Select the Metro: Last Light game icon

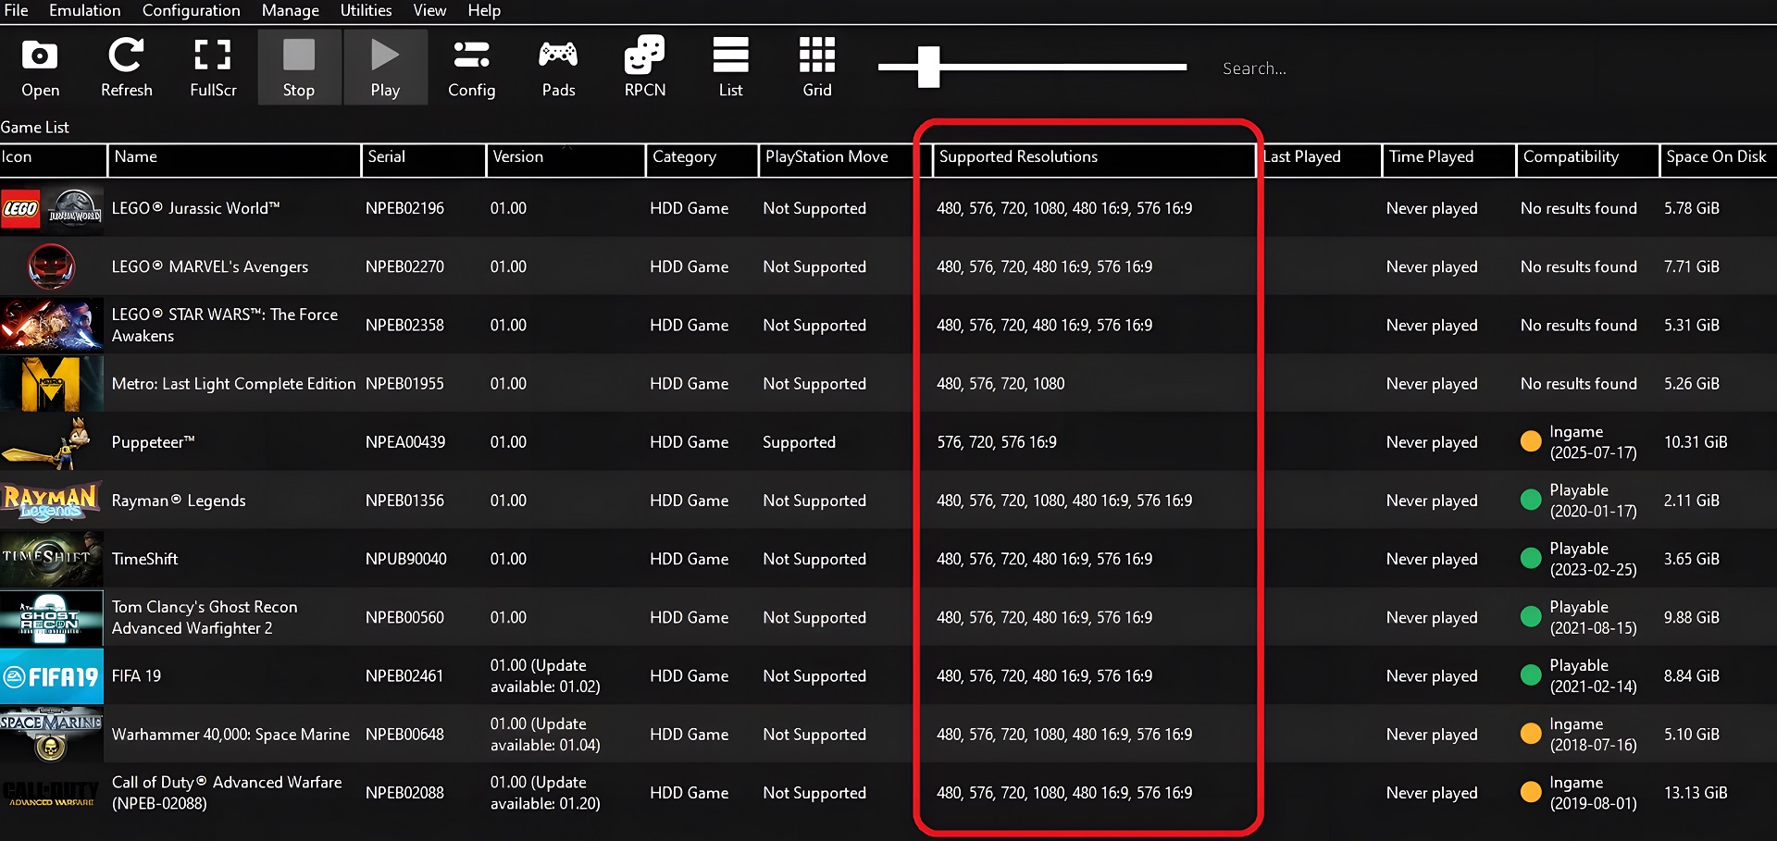click(52, 383)
